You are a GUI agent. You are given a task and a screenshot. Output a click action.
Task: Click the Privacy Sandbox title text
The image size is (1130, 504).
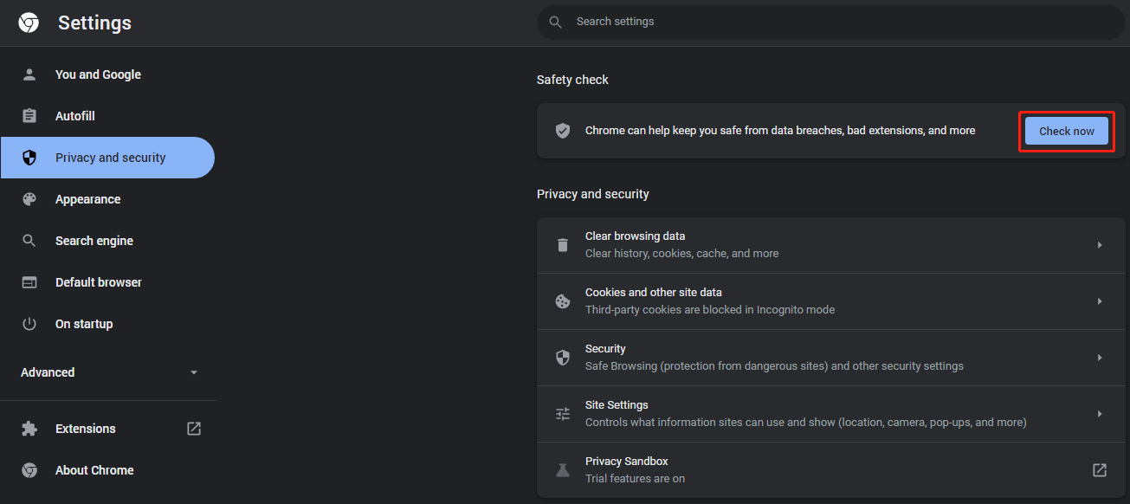pyautogui.click(x=627, y=462)
